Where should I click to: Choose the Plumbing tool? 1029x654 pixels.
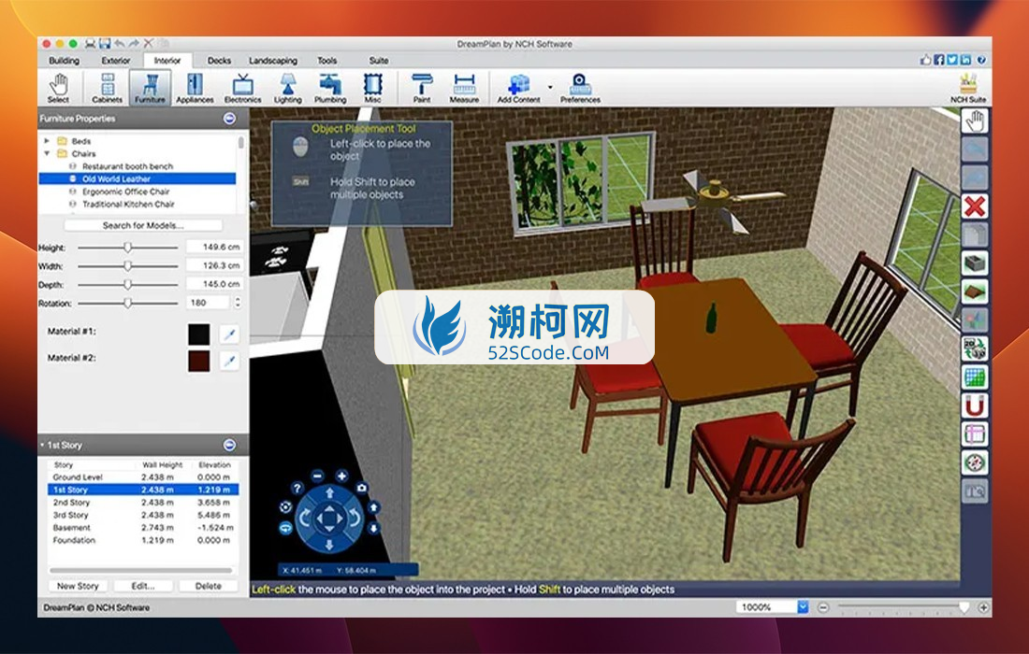pos(330,88)
